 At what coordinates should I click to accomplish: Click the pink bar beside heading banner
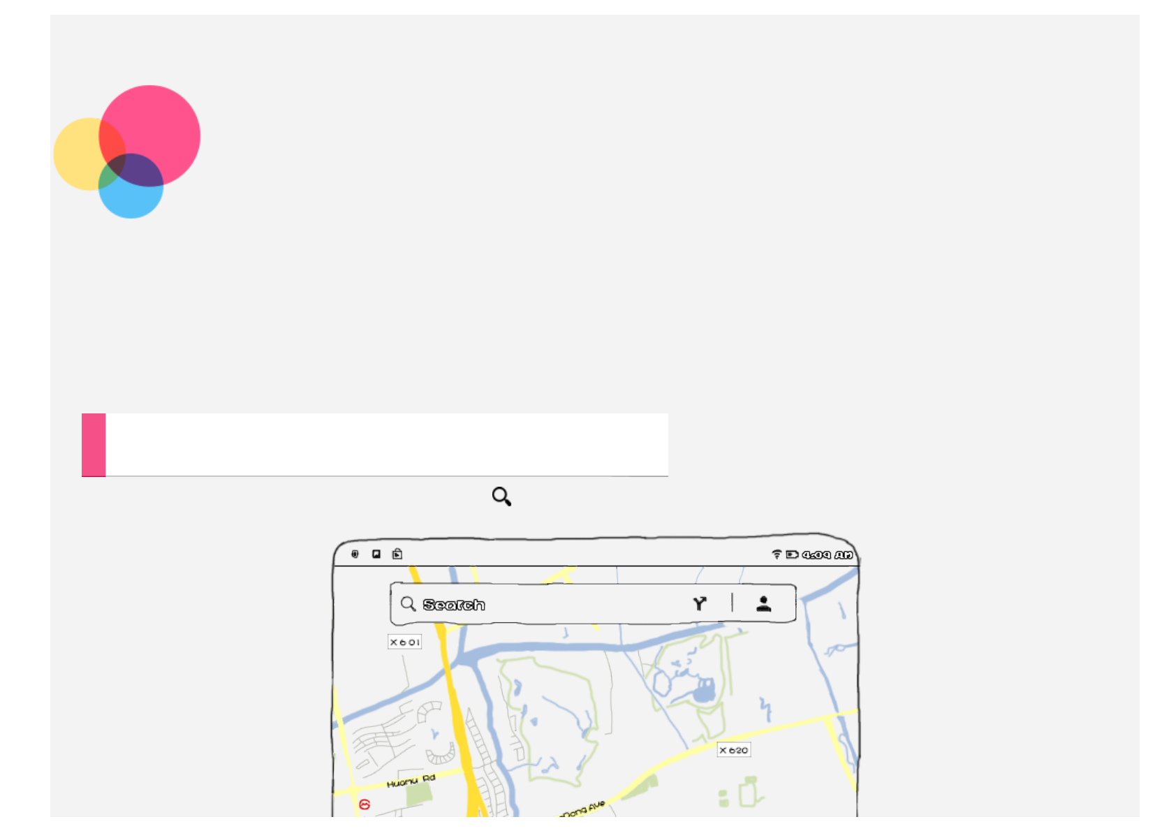pyautogui.click(x=94, y=445)
